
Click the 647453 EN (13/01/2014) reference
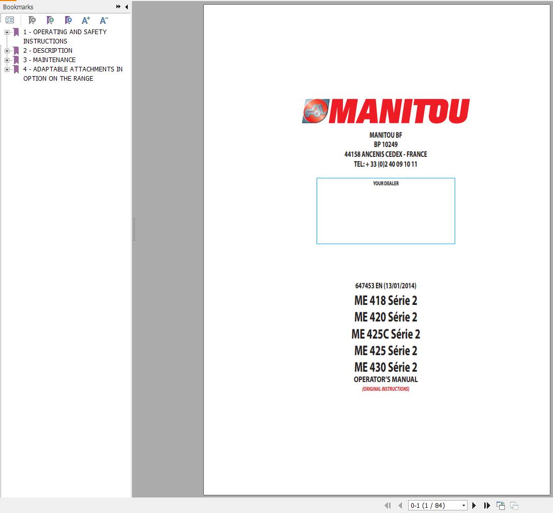tap(386, 286)
